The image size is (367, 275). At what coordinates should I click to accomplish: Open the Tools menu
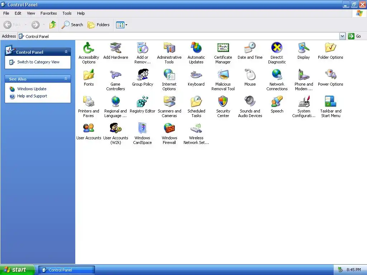pos(67,13)
